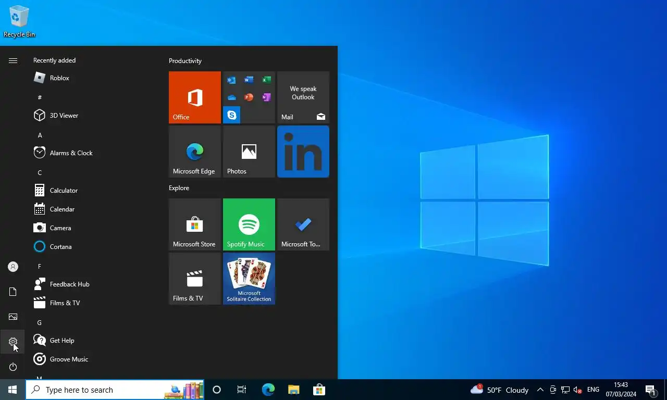Screen dimensions: 667x400
Task: Open the LinkedIn tile
Action: pyautogui.click(x=303, y=152)
